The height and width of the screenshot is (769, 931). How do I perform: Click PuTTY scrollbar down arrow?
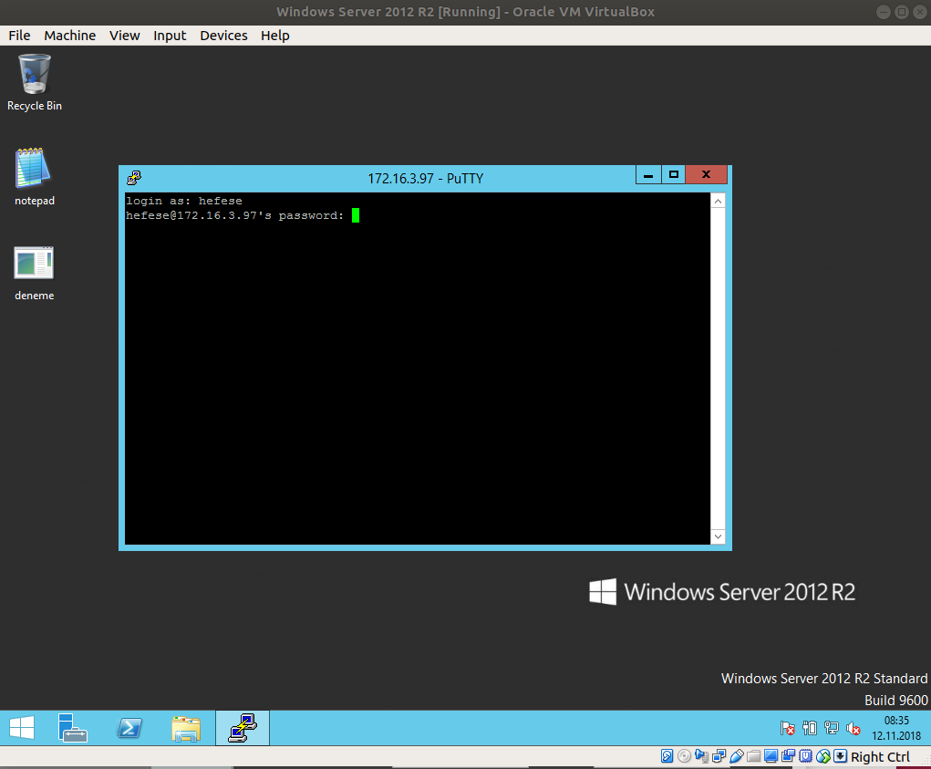[x=718, y=536]
